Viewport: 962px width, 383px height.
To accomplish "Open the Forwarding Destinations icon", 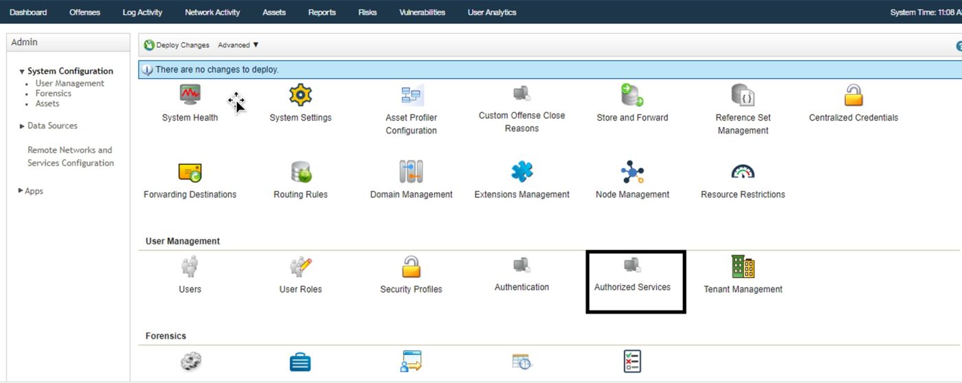I will [x=190, y=172].
